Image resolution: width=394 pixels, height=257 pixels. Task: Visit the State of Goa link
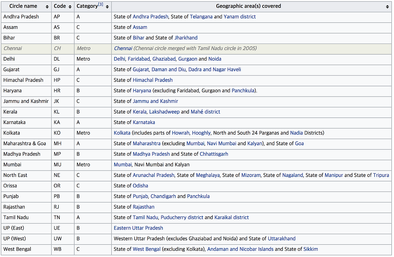tap(300, 143)
